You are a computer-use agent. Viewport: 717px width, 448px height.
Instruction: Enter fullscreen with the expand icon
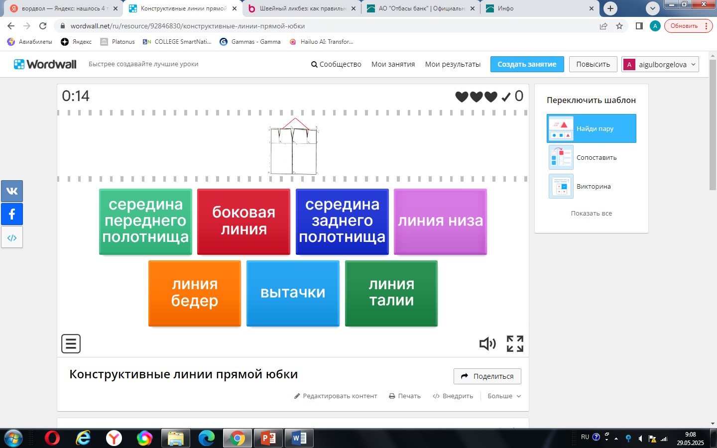pos(515,343)
